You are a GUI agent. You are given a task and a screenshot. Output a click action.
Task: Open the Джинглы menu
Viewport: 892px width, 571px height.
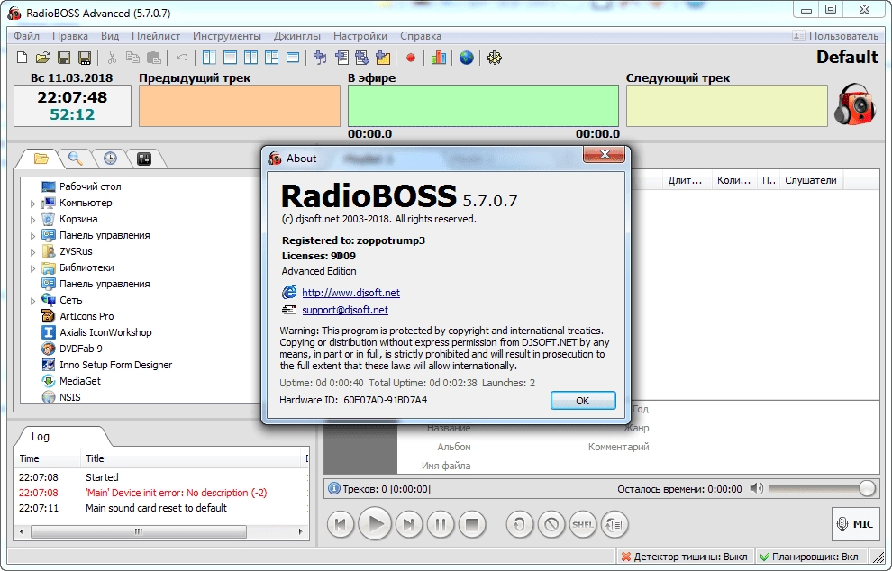(297, 36)
